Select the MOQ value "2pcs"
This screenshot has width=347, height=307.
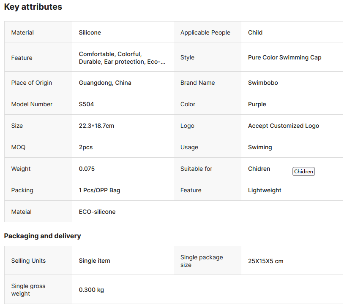86,147
